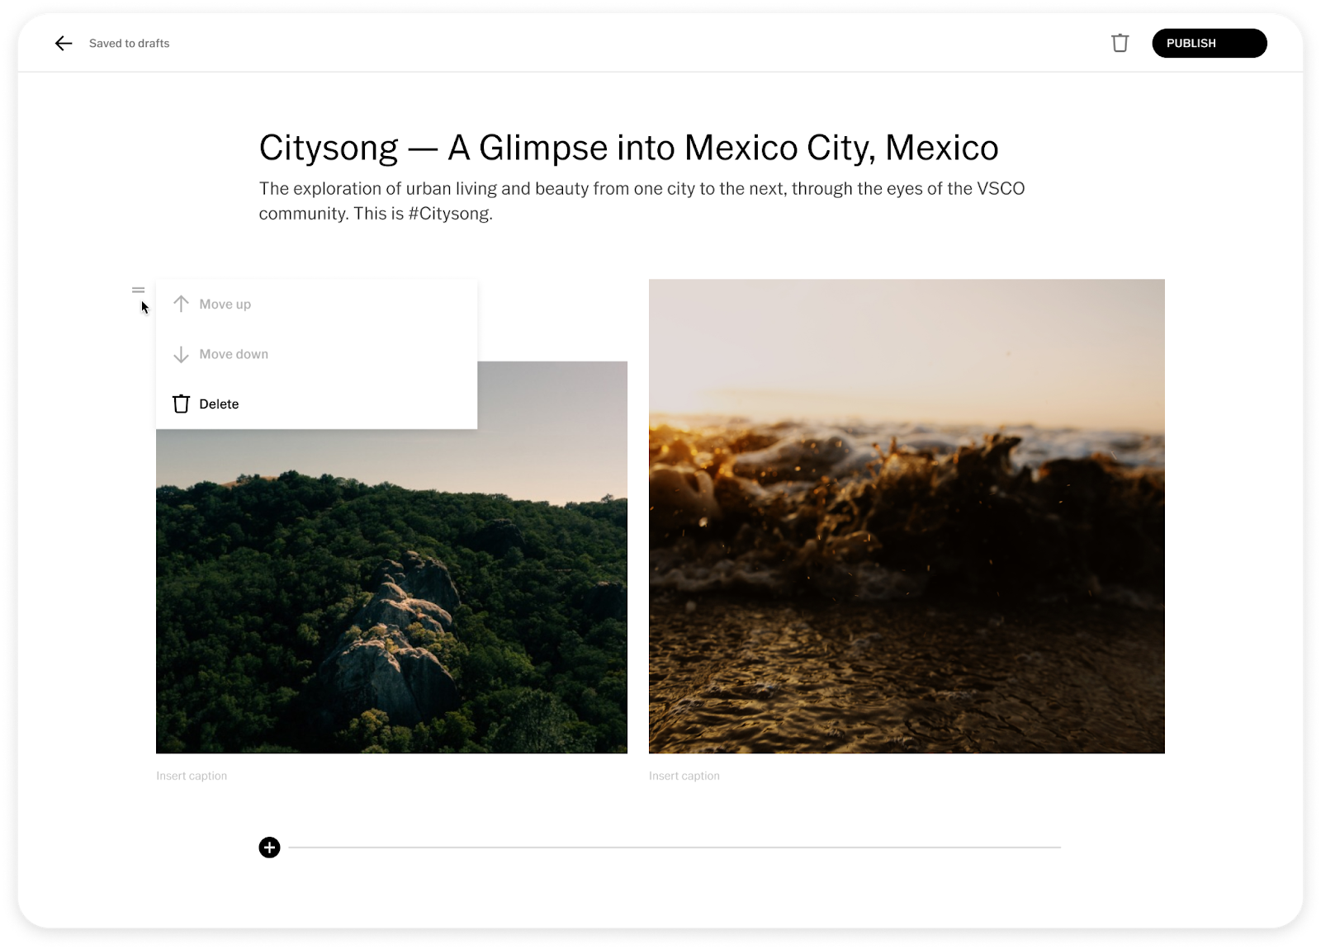Publish the journal entry

1209,43
